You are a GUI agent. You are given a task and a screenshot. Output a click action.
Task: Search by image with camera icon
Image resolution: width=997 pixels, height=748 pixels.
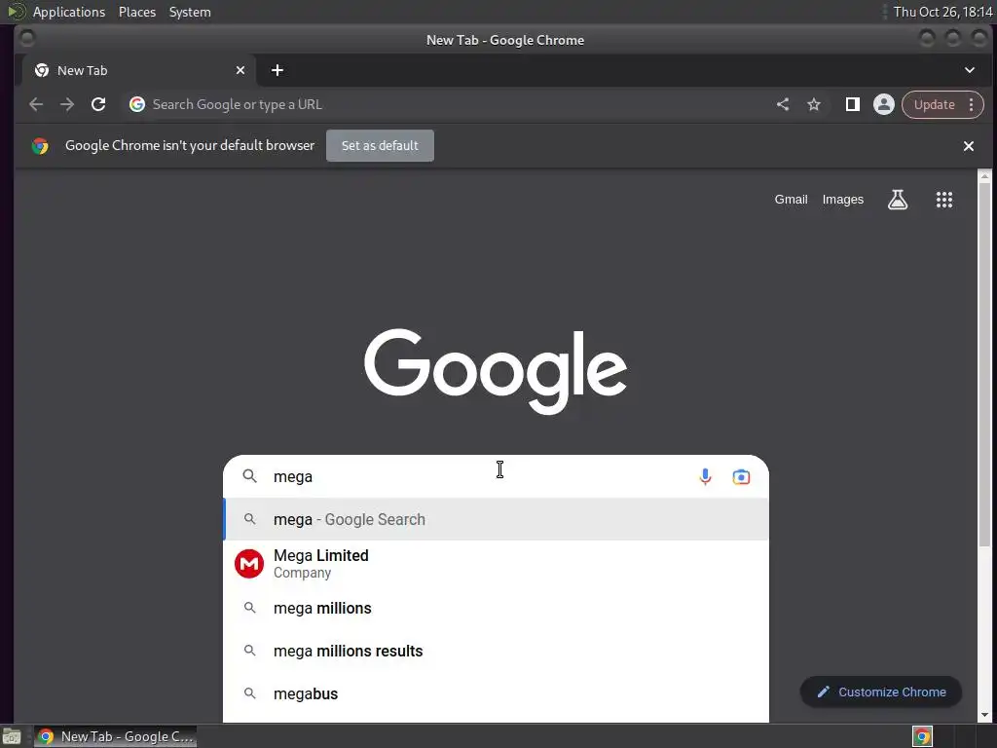[x=741, y=476]
